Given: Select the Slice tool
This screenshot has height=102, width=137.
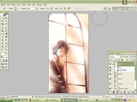Looking at the screenshot, I should tap(6, 24).
